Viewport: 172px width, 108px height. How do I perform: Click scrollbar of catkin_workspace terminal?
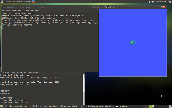click(x=99, y=42)
